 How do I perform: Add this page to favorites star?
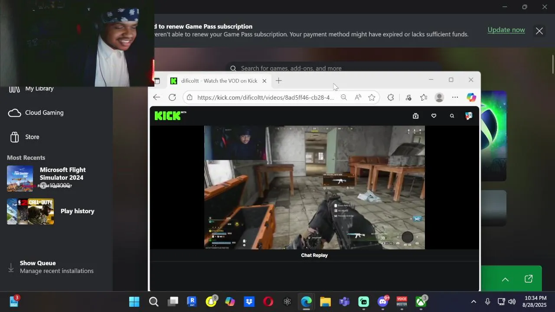tap(372, 97)
